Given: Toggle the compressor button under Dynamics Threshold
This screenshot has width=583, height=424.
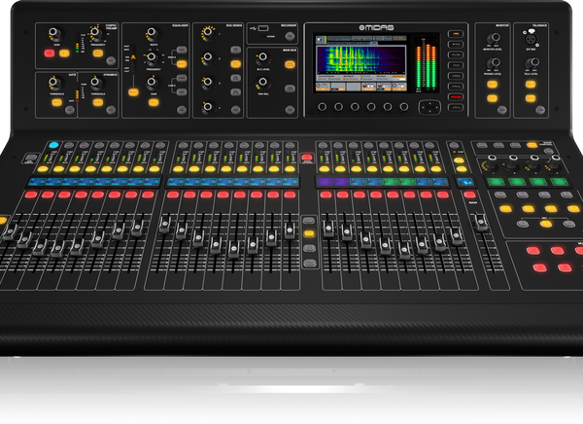Looking at the screenshot, I should pos(98,102).
